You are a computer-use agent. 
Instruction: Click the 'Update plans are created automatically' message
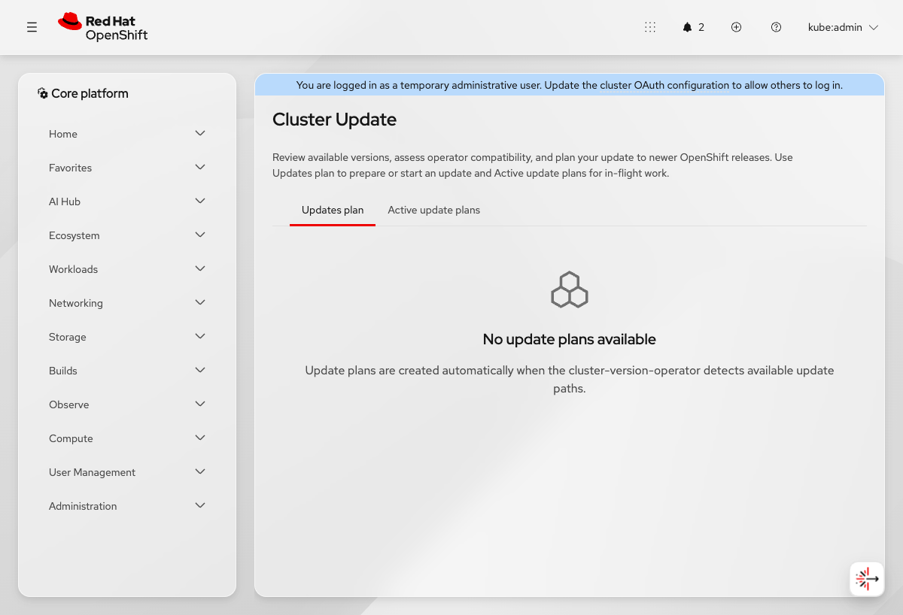pos(570,380)
